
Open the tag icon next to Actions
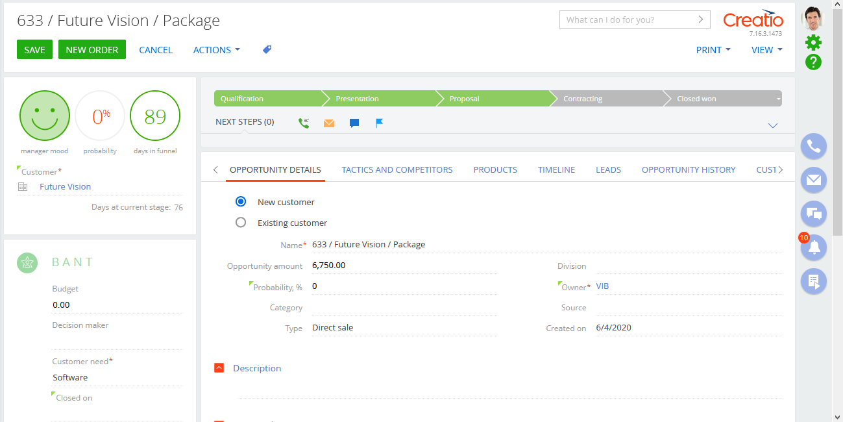tap(267, 49)
